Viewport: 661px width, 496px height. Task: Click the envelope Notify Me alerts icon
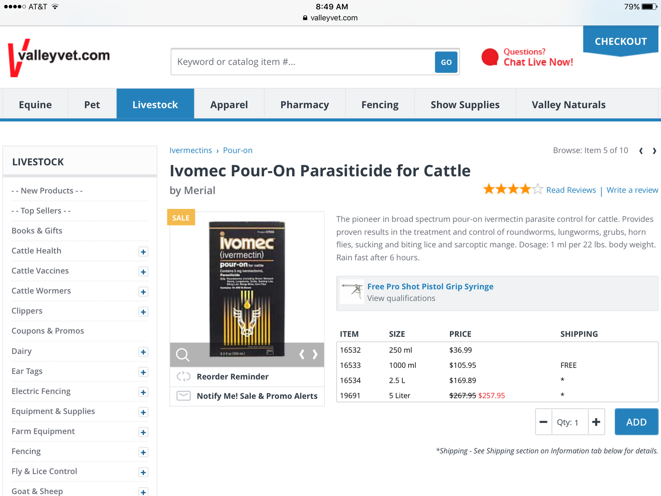click(183, 396)
